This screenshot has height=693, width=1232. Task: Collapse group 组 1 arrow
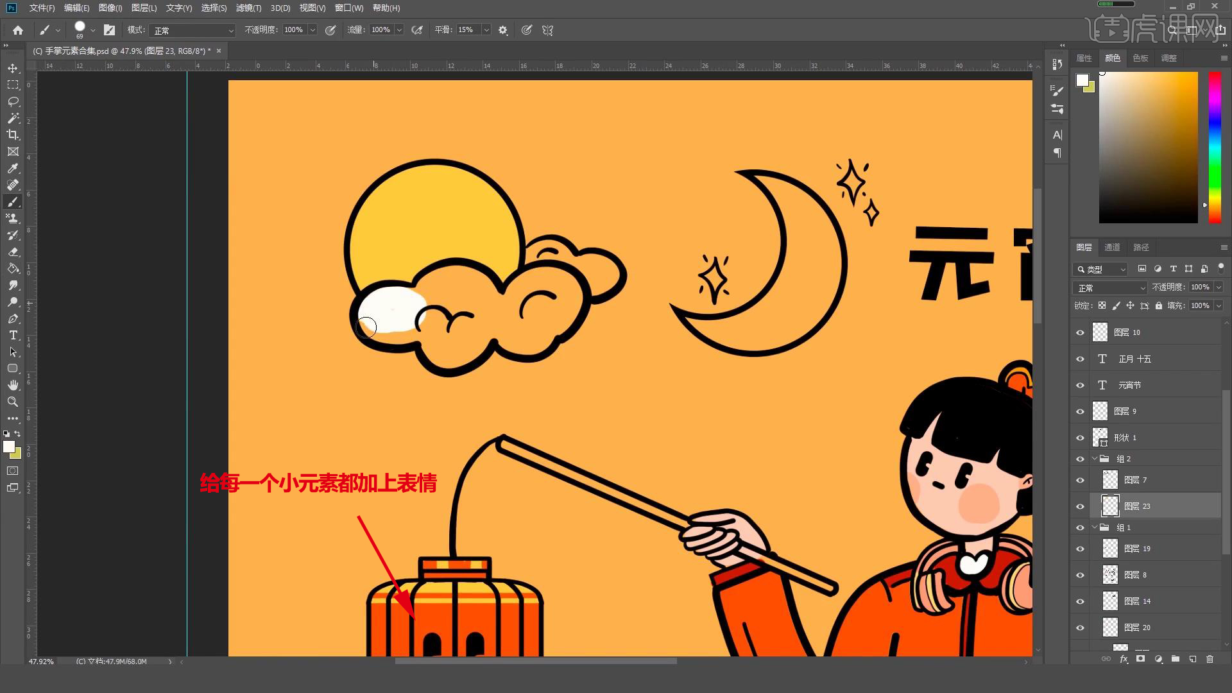(x=1095, y=527)
